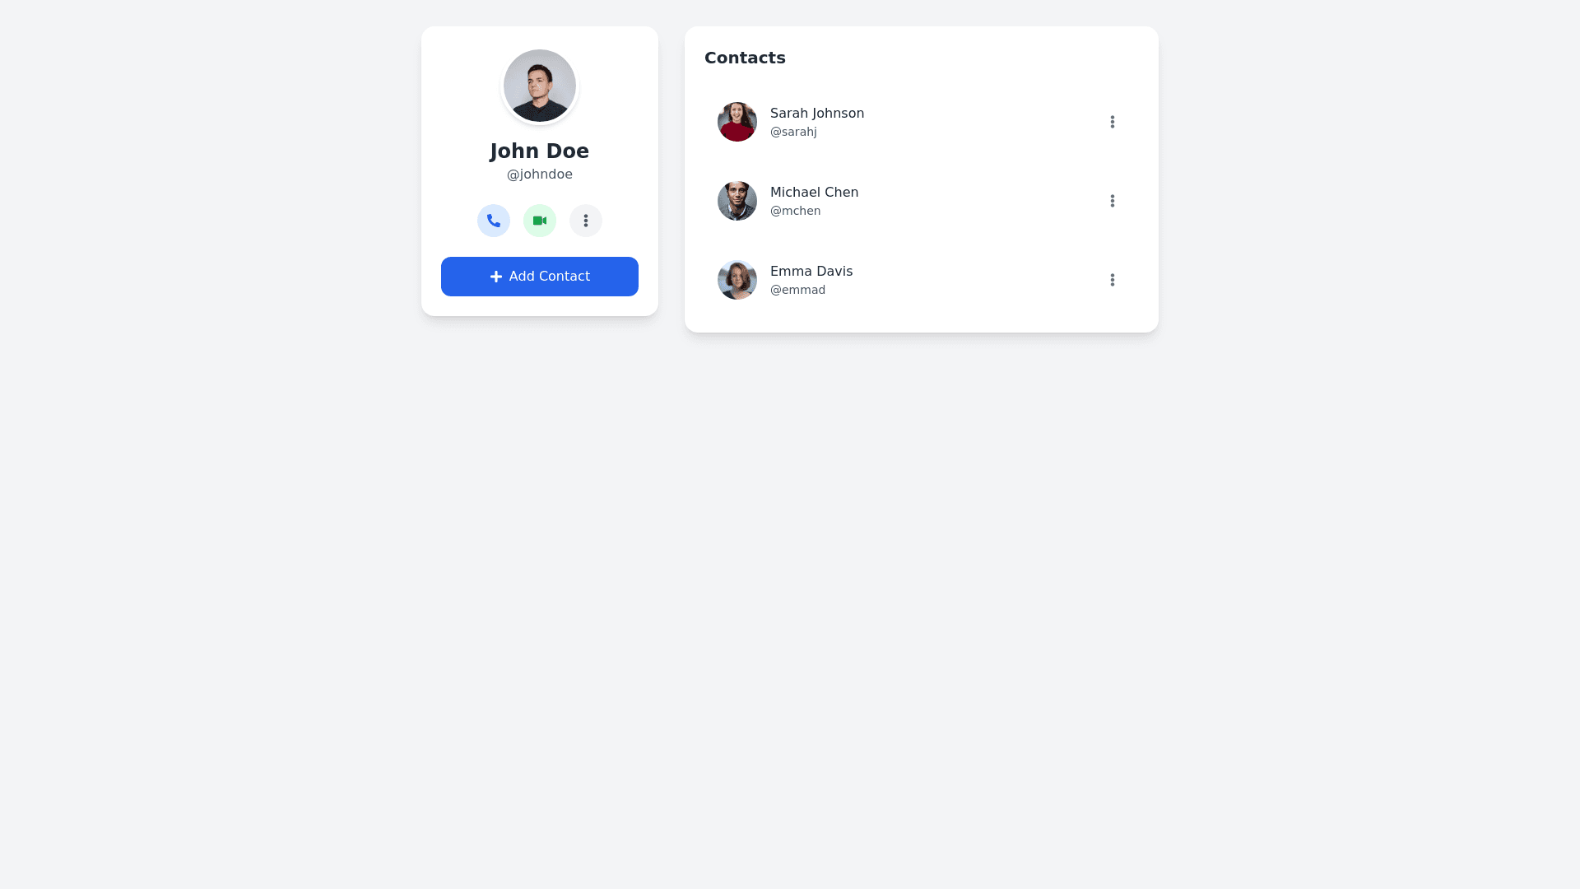Start a video call with John Doe

tap(540, 221)
